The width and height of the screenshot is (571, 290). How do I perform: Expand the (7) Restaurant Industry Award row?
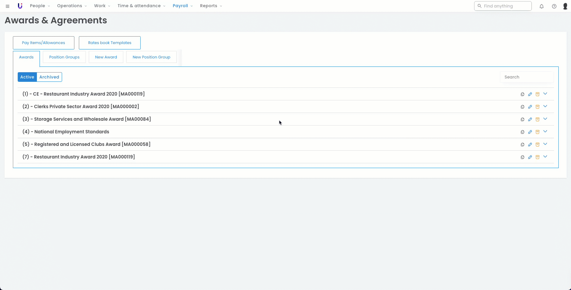[545, 157]
